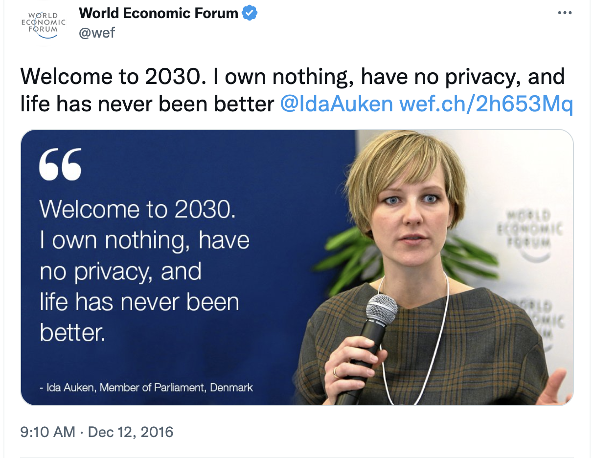The width and height of the screenshot is (594, 458).
Task: Follow the wef.ch/2h653Mq short link
Action: [486, 104]
